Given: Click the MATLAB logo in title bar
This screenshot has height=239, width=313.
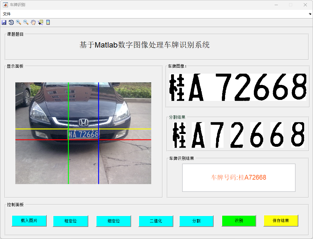Looking at the screenshot, I should (5, 5).
